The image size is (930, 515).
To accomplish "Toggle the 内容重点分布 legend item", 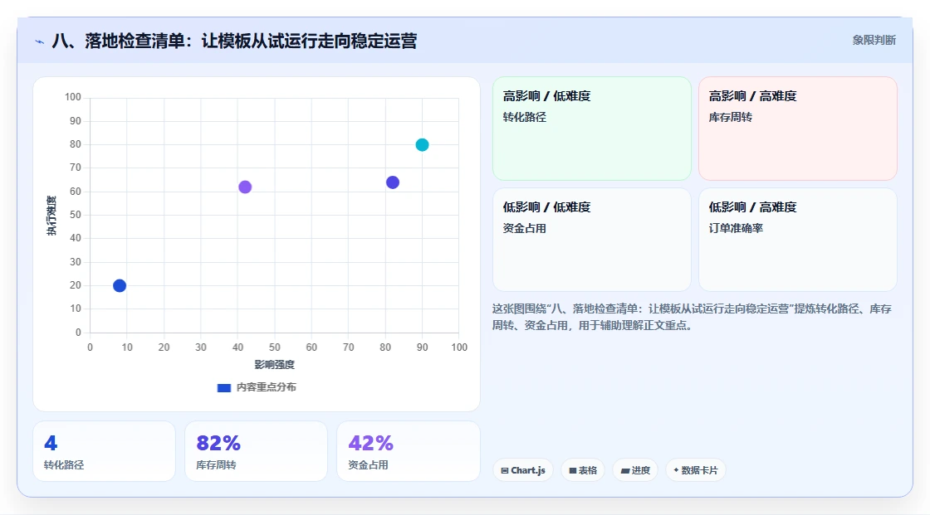I will tap(257, 387).
